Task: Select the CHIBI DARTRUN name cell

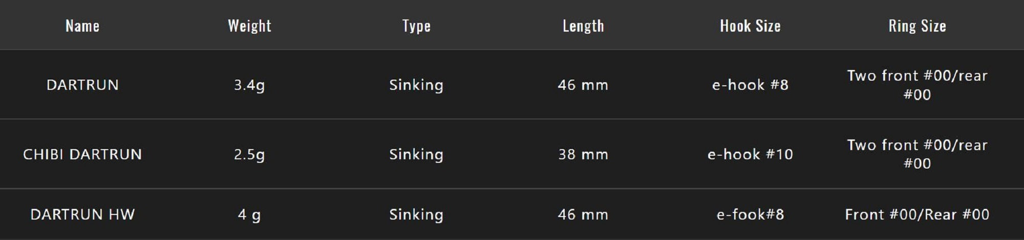Action: point(82,154)
